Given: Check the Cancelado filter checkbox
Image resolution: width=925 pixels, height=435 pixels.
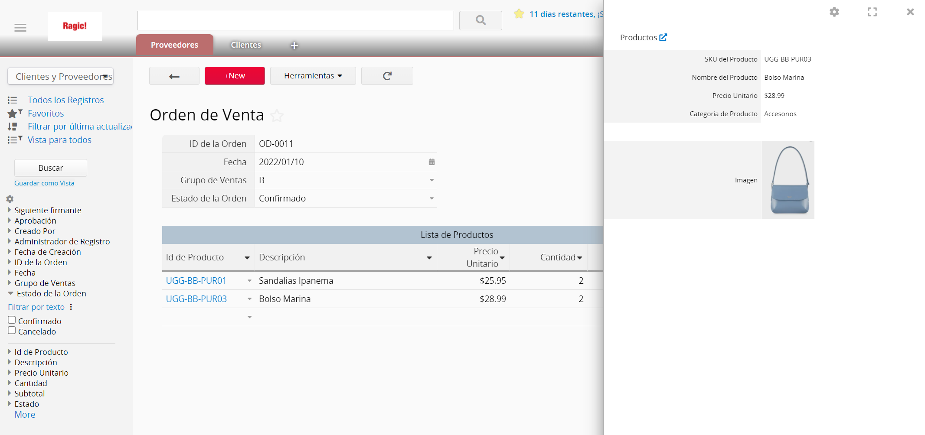Looking at the screenshot, I should pyautogui.click(x=12, y=331).
